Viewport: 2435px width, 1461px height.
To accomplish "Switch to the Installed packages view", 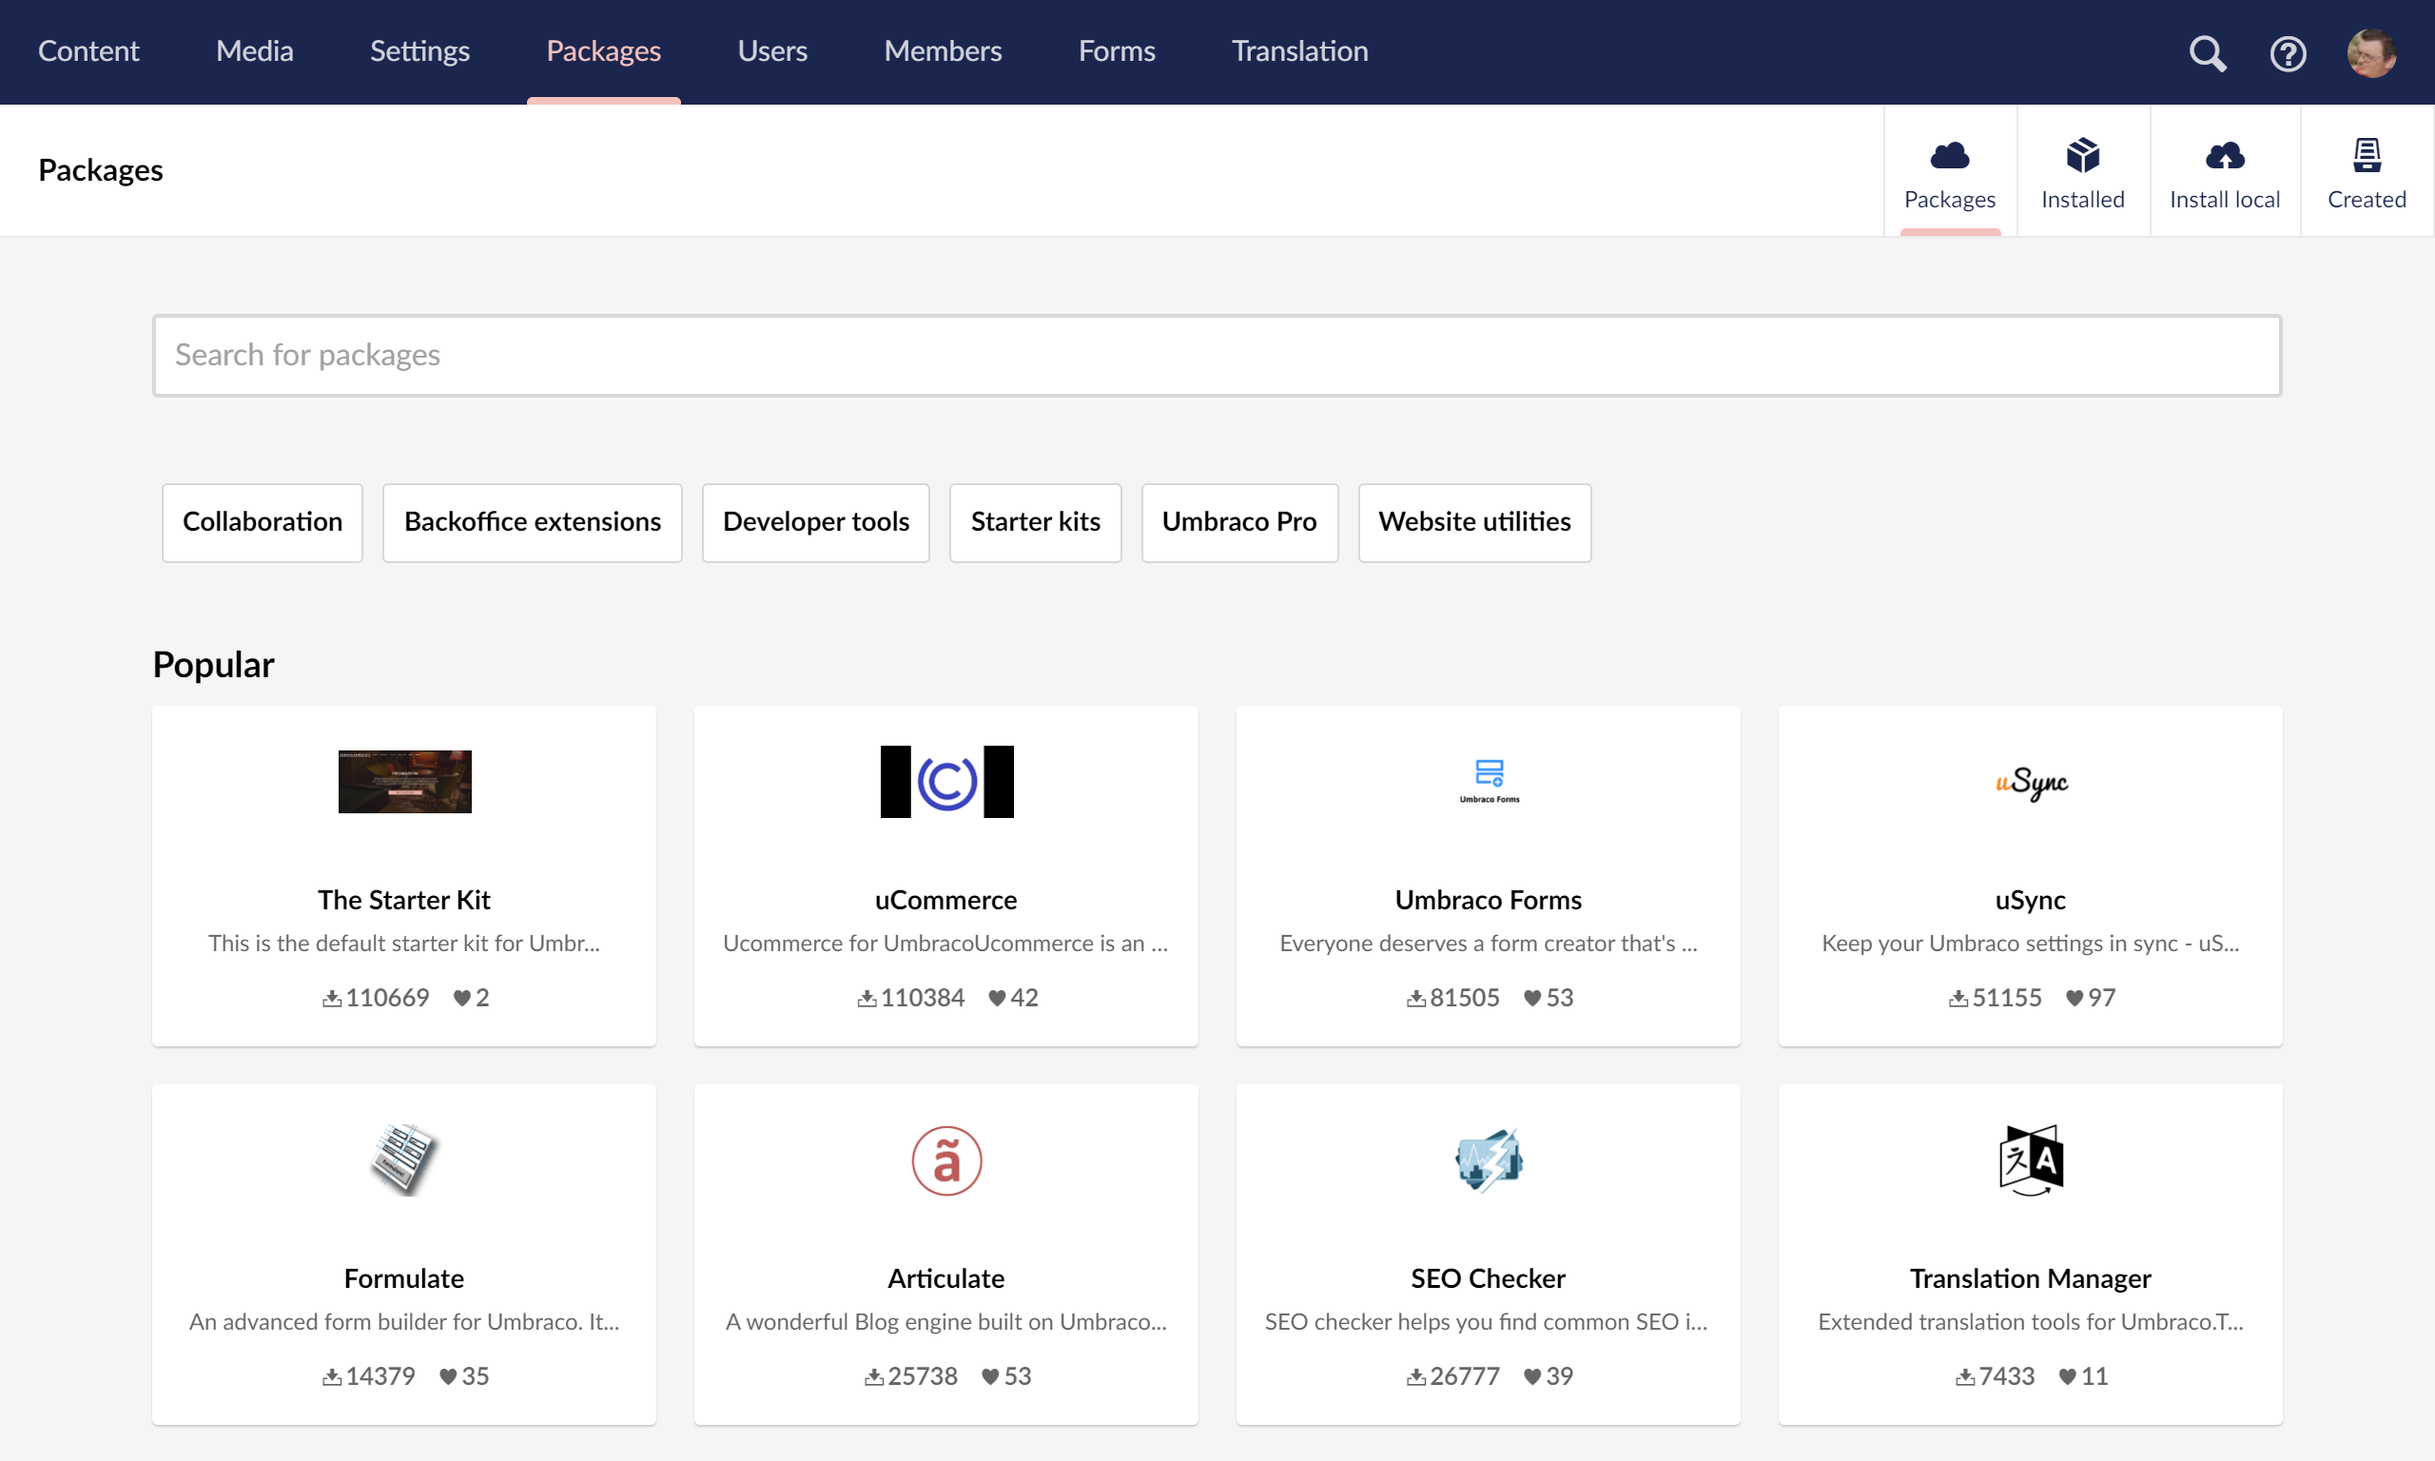I will [2083, 169].
